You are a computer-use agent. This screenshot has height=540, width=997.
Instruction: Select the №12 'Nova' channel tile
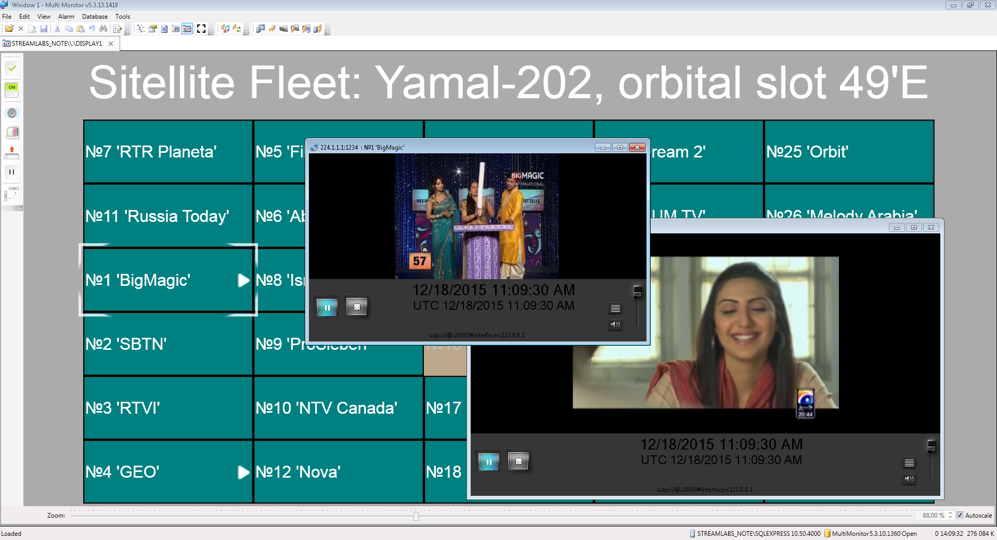click(338, 471)
